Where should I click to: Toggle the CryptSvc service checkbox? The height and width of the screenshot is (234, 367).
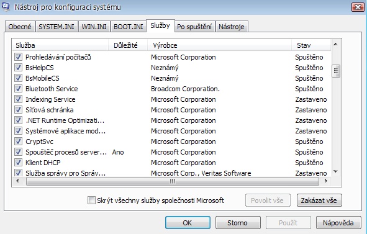18,142
